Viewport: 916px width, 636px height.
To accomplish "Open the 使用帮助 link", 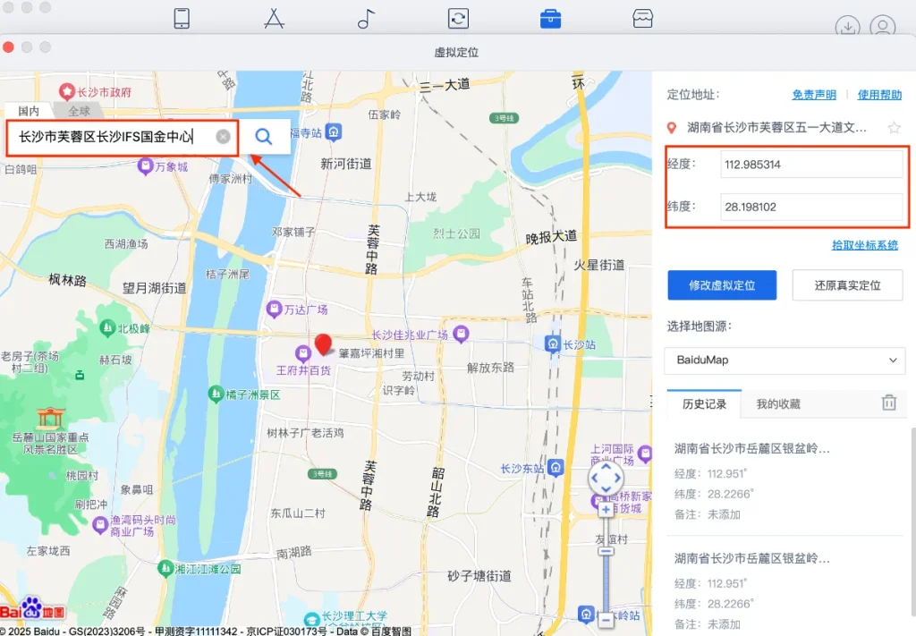I will coord(879,95).
